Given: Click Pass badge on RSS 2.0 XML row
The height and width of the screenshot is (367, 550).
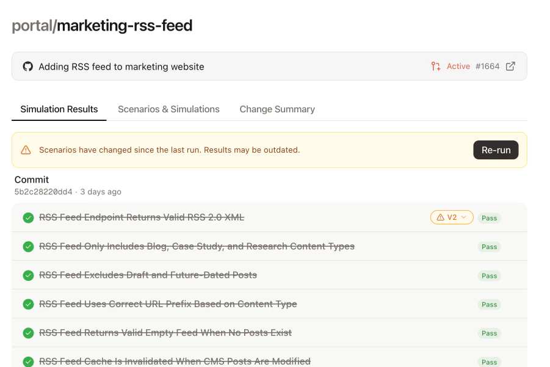Looking at the screenshot, I should pos(489,218).
